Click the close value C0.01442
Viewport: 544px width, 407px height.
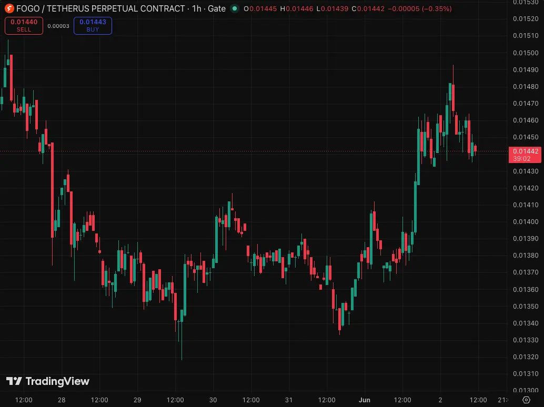(x=368, y=8)
